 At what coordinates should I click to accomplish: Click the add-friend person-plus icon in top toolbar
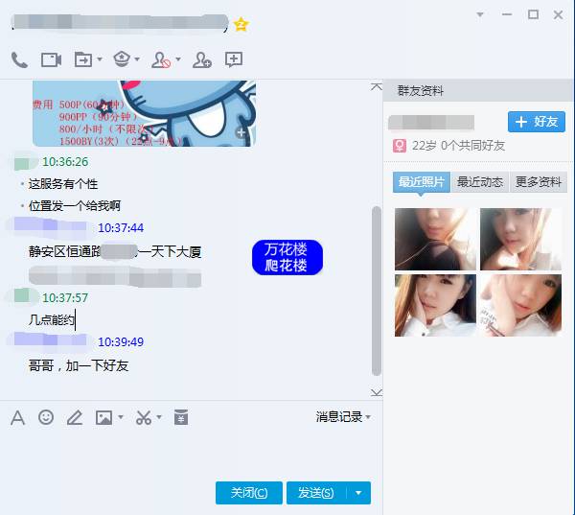pos(201,59)
